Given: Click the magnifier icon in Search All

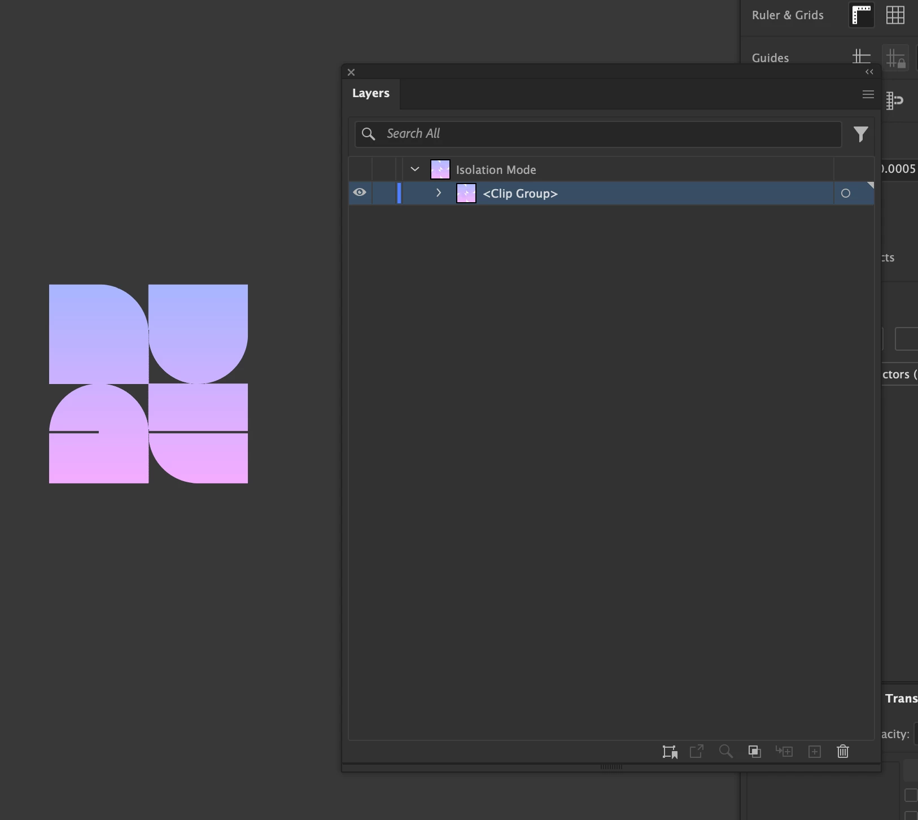Looking at the screenshot, I should point(368,134).
